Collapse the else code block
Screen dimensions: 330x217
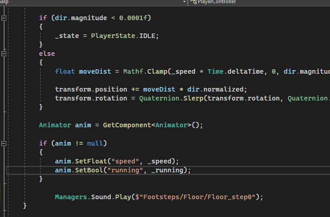point(4,54)
